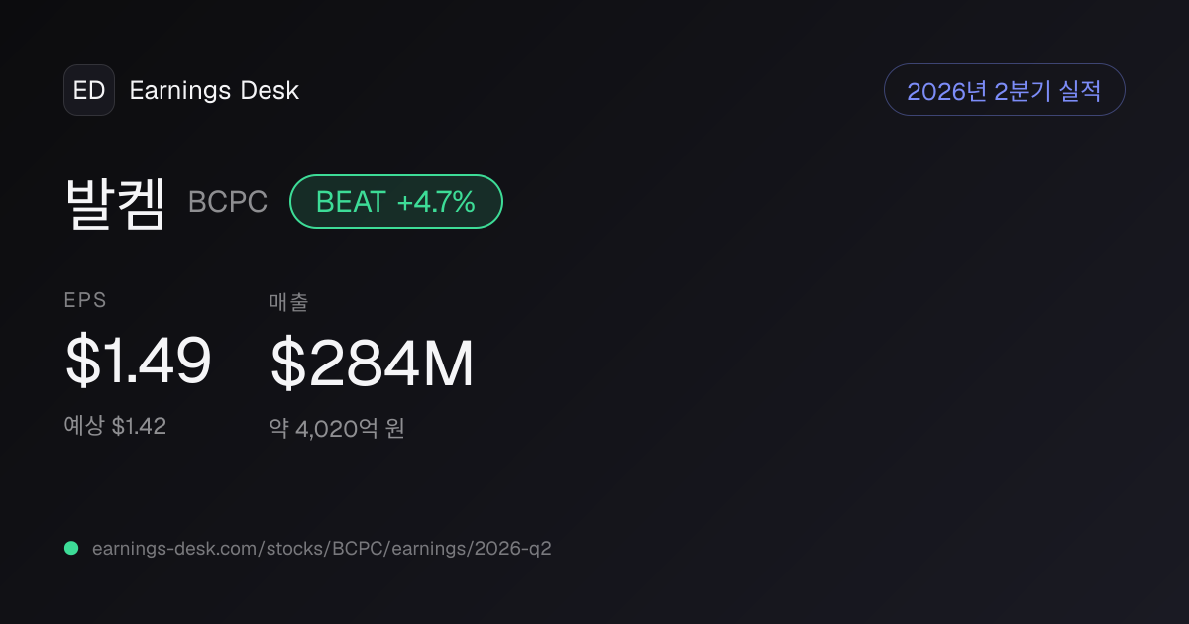Click the Earnings Desk brand name
Viewport: 1189px width, 624px height.
214,90
